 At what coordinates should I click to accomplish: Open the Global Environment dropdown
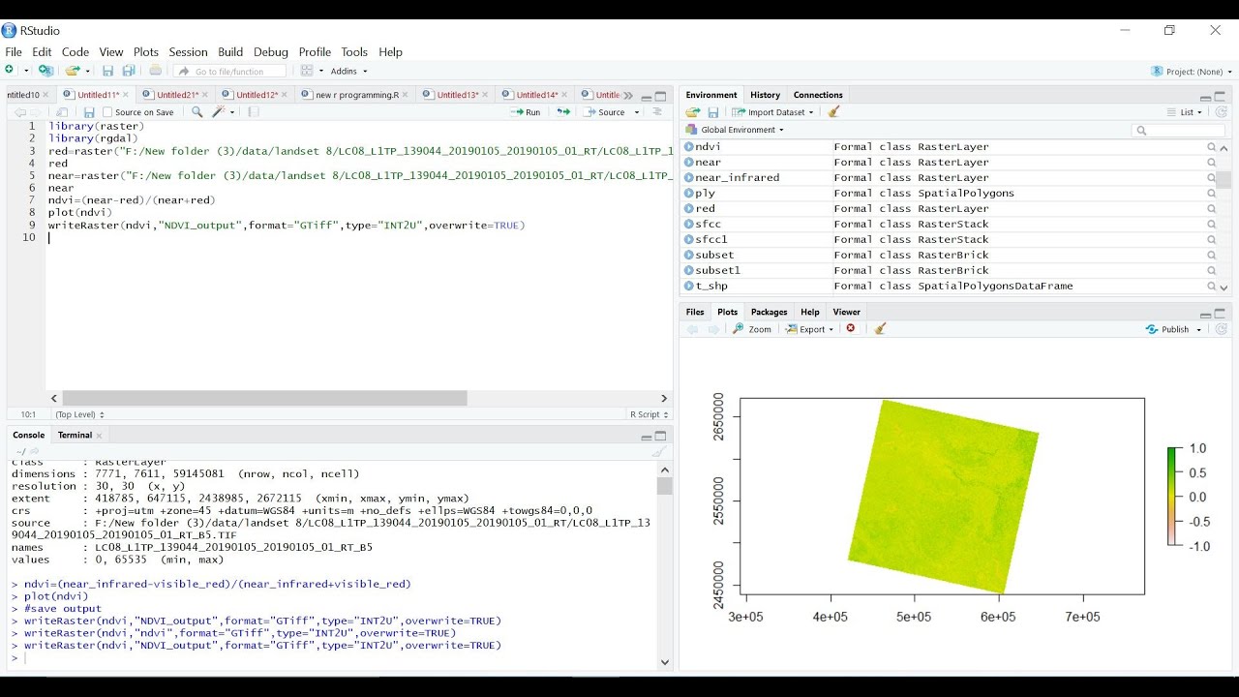click(735, 130)
